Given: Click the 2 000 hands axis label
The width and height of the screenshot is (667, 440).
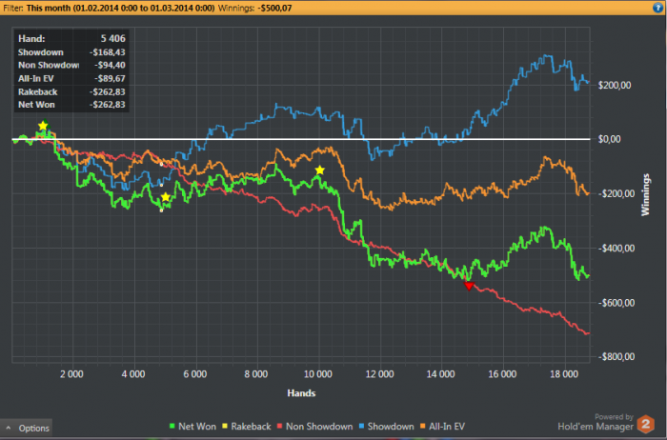Looking at the screenshot, I should point(71,374).
